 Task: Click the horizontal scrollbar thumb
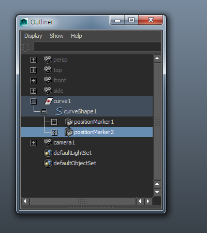click(x=83, y=201)
